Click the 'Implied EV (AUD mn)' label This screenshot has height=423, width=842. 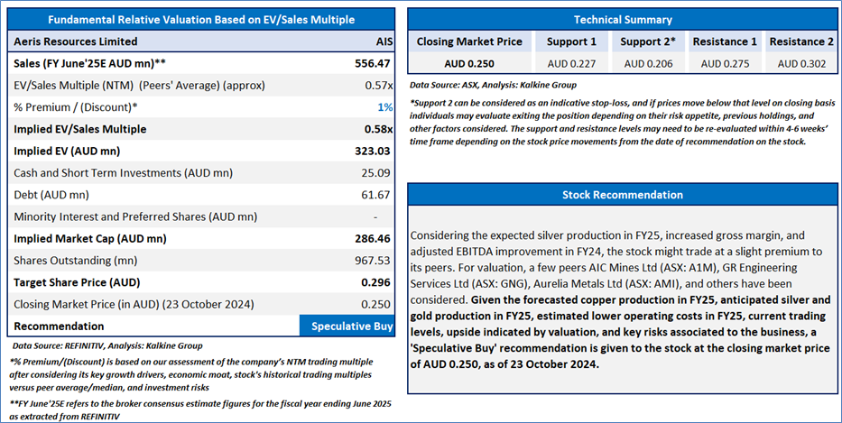(67, 152)
